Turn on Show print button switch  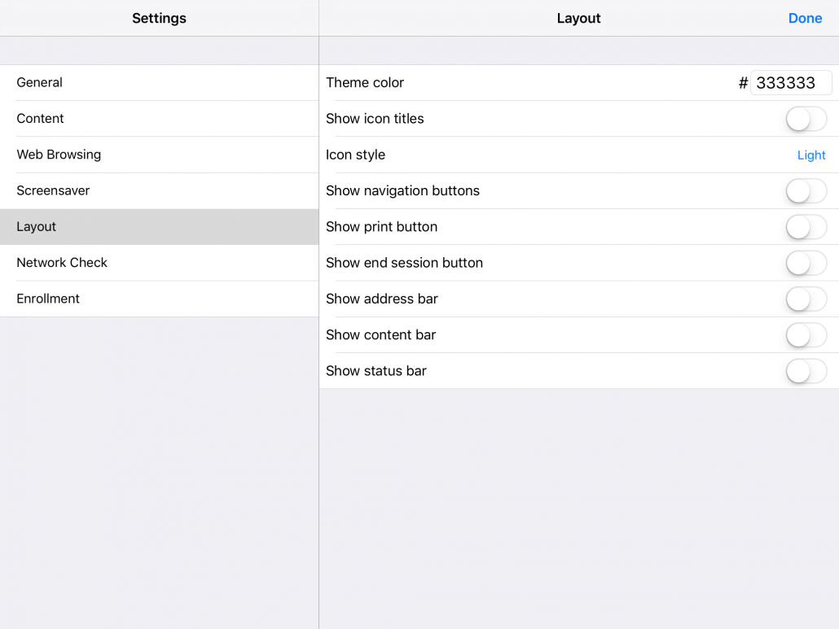(806, 226)
